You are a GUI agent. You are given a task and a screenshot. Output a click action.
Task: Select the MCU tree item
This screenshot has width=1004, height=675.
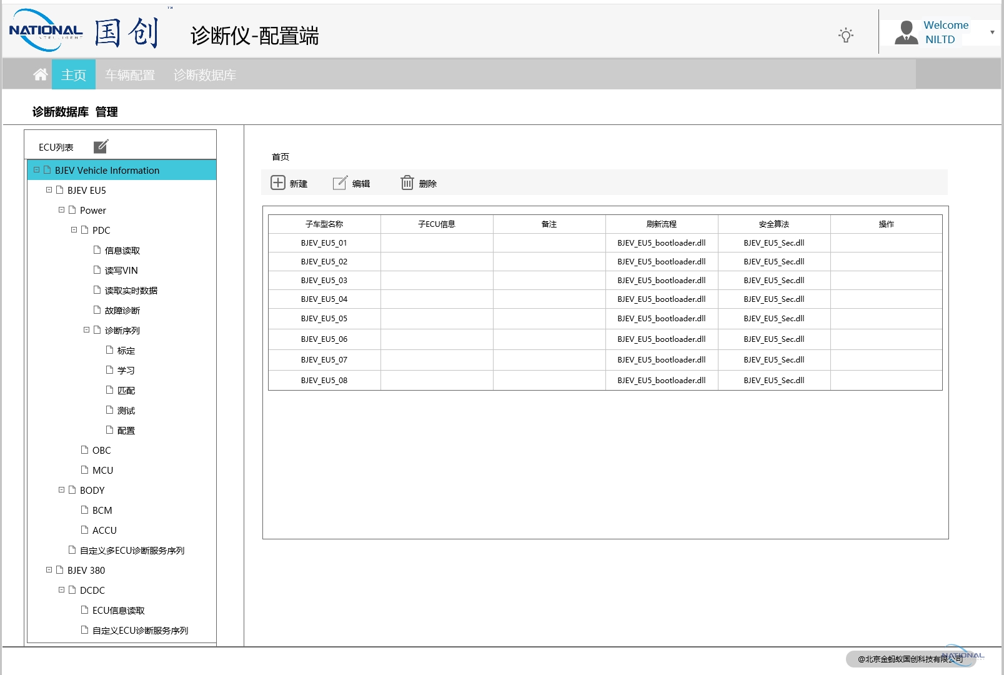(x=102, y=471)
